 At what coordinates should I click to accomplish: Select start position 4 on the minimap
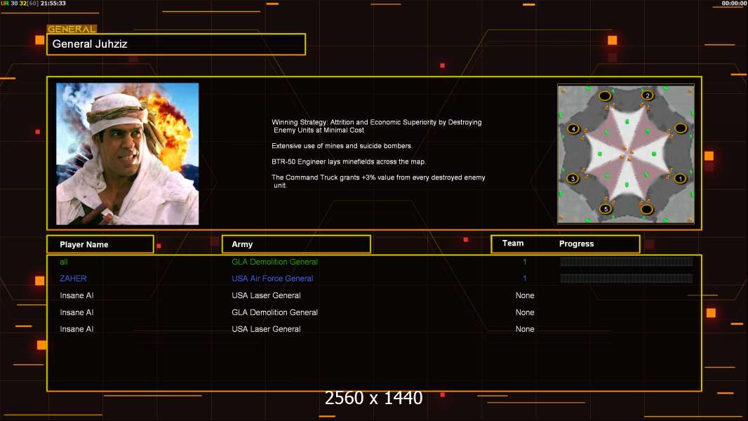[574, 129]
